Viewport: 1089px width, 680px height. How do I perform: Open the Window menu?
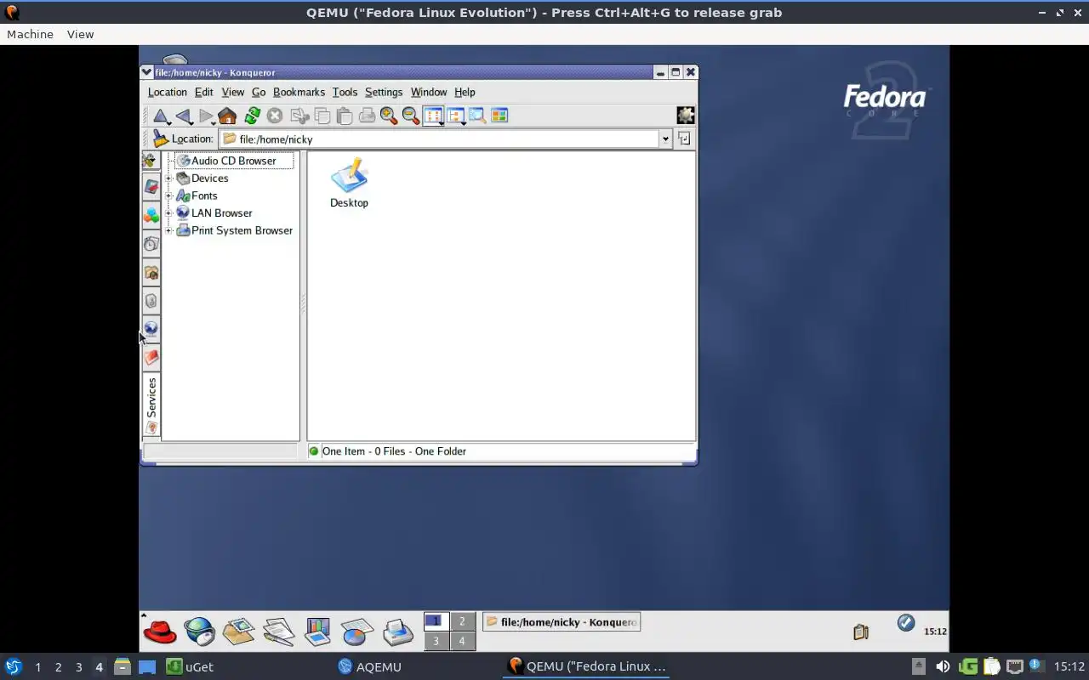429,92
